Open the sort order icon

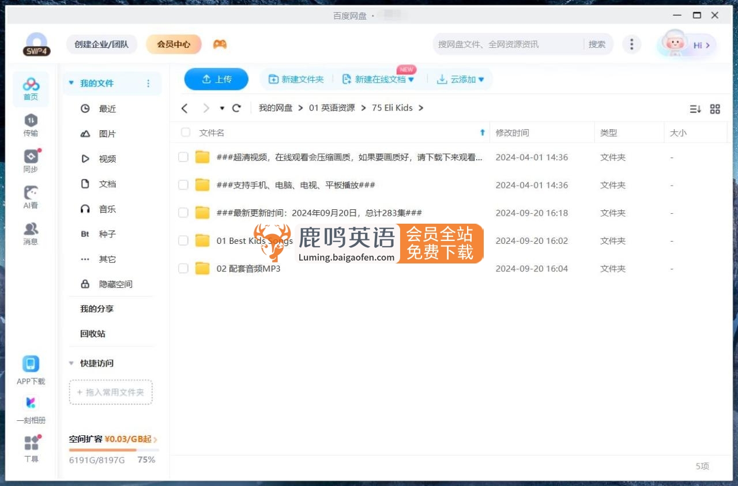[695, 109]
